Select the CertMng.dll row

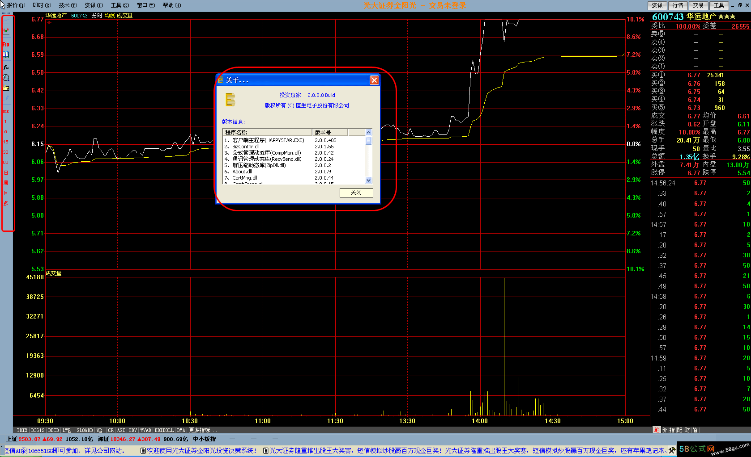point(294,178)
